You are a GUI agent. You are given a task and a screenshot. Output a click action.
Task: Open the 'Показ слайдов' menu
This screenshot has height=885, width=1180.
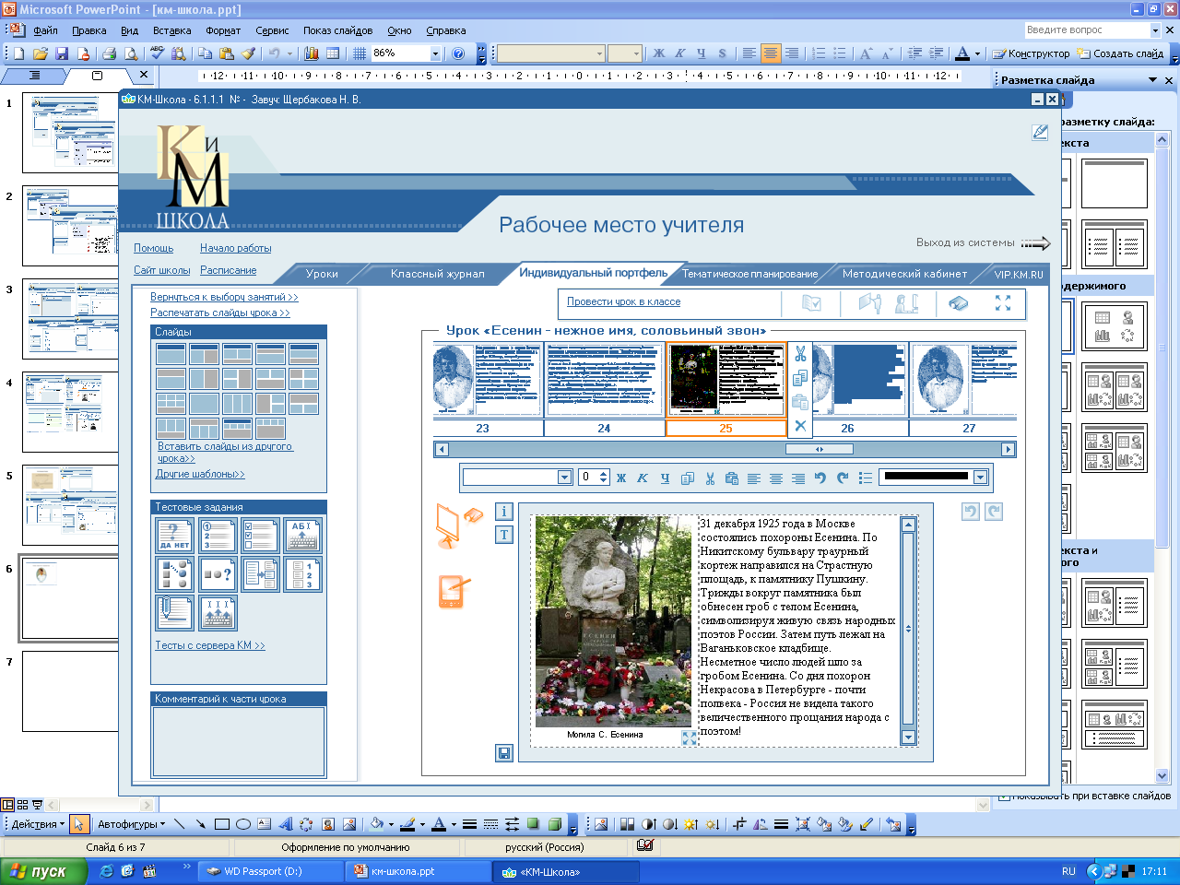(x=338, y=30)
